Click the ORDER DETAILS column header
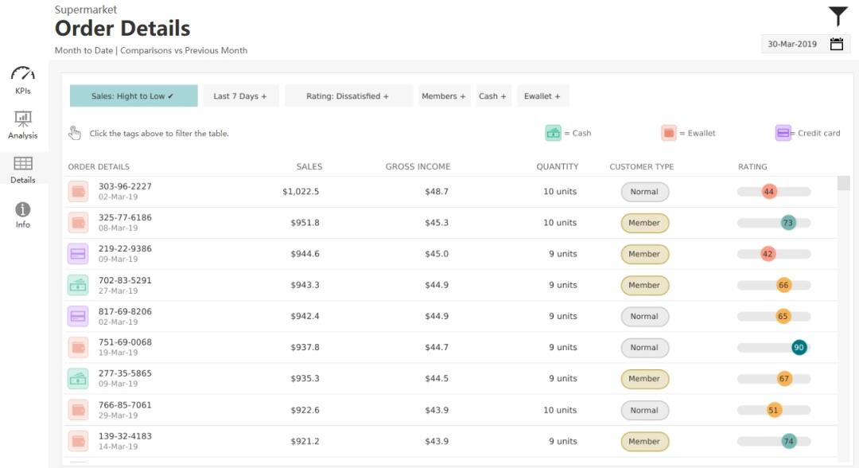Image resolution: width=859 pixels, height=468 pixels. (99, 166)
